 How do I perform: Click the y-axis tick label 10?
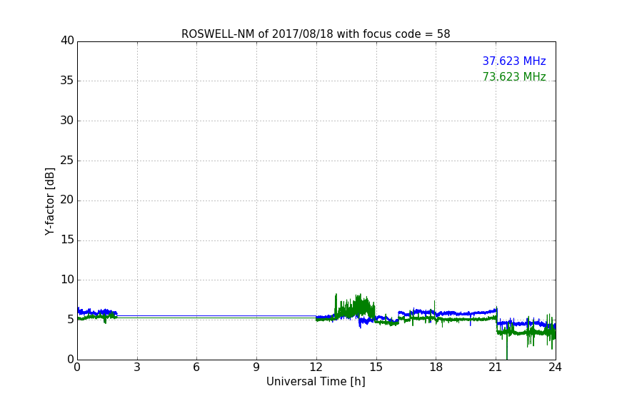click(x=67, y=280)
